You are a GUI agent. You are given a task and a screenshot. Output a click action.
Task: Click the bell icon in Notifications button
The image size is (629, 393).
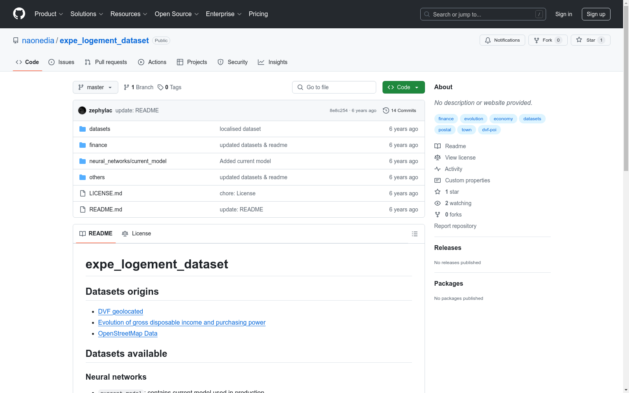tap(488, 40)
